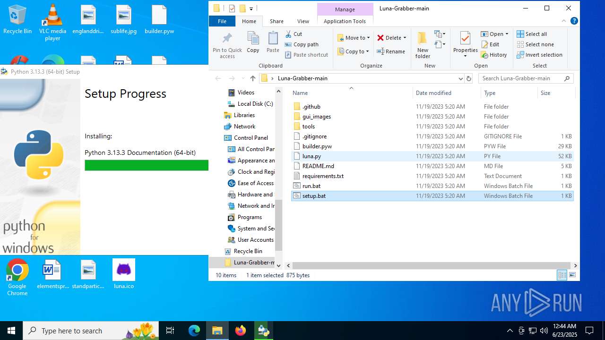Switch to the Home ribbon tab
The width and height of the screenshot is (605, 340).
(249, 21)
